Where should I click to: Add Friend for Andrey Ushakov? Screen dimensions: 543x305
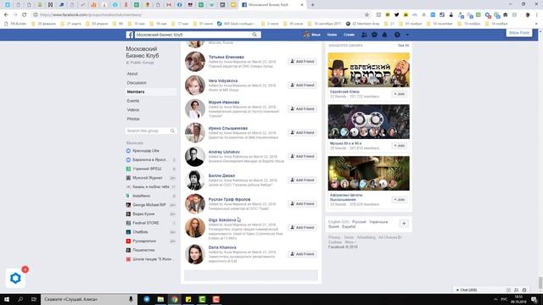pyautogui.click(x=302, y=156)
